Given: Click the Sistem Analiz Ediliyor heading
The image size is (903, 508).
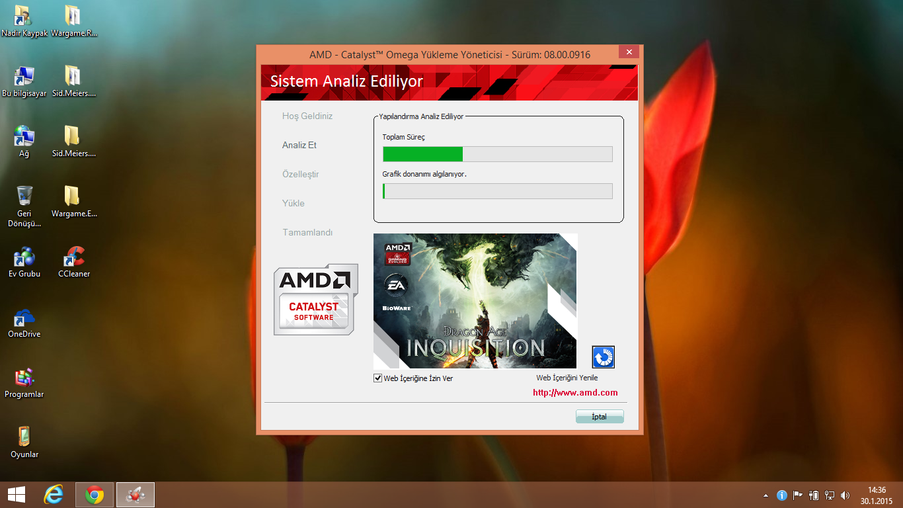Looking at the screenshot, I should click(346, 81).
